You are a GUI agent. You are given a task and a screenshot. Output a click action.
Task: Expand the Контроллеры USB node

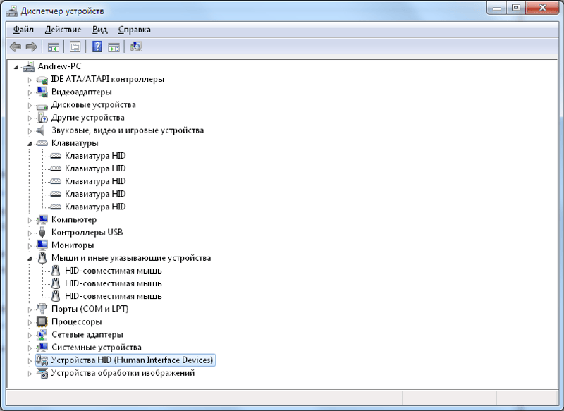tap(30, 233)
